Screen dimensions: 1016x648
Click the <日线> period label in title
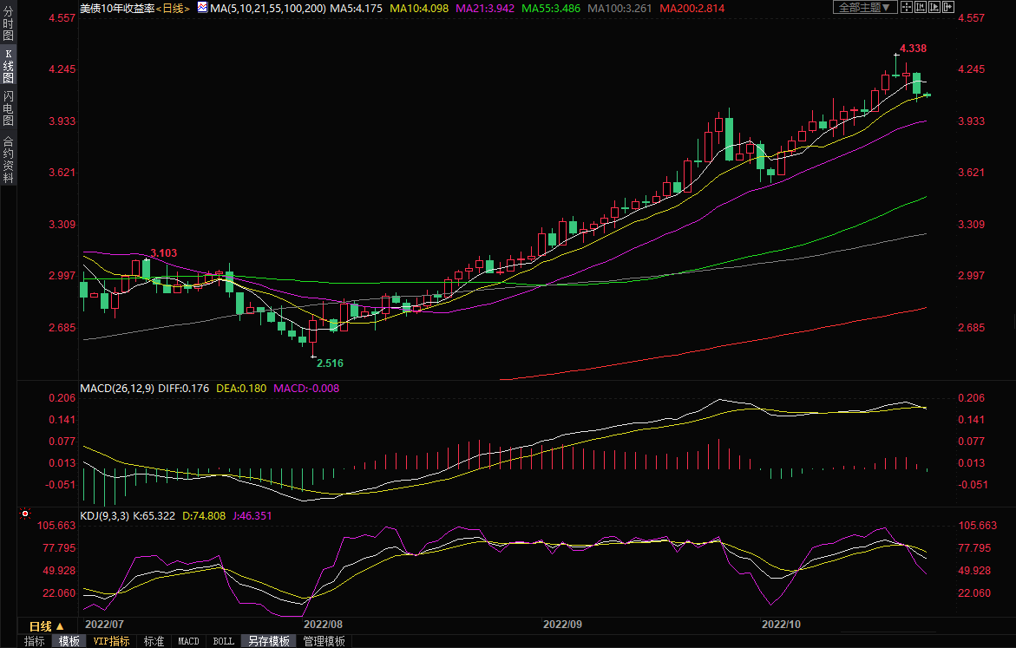173,8
